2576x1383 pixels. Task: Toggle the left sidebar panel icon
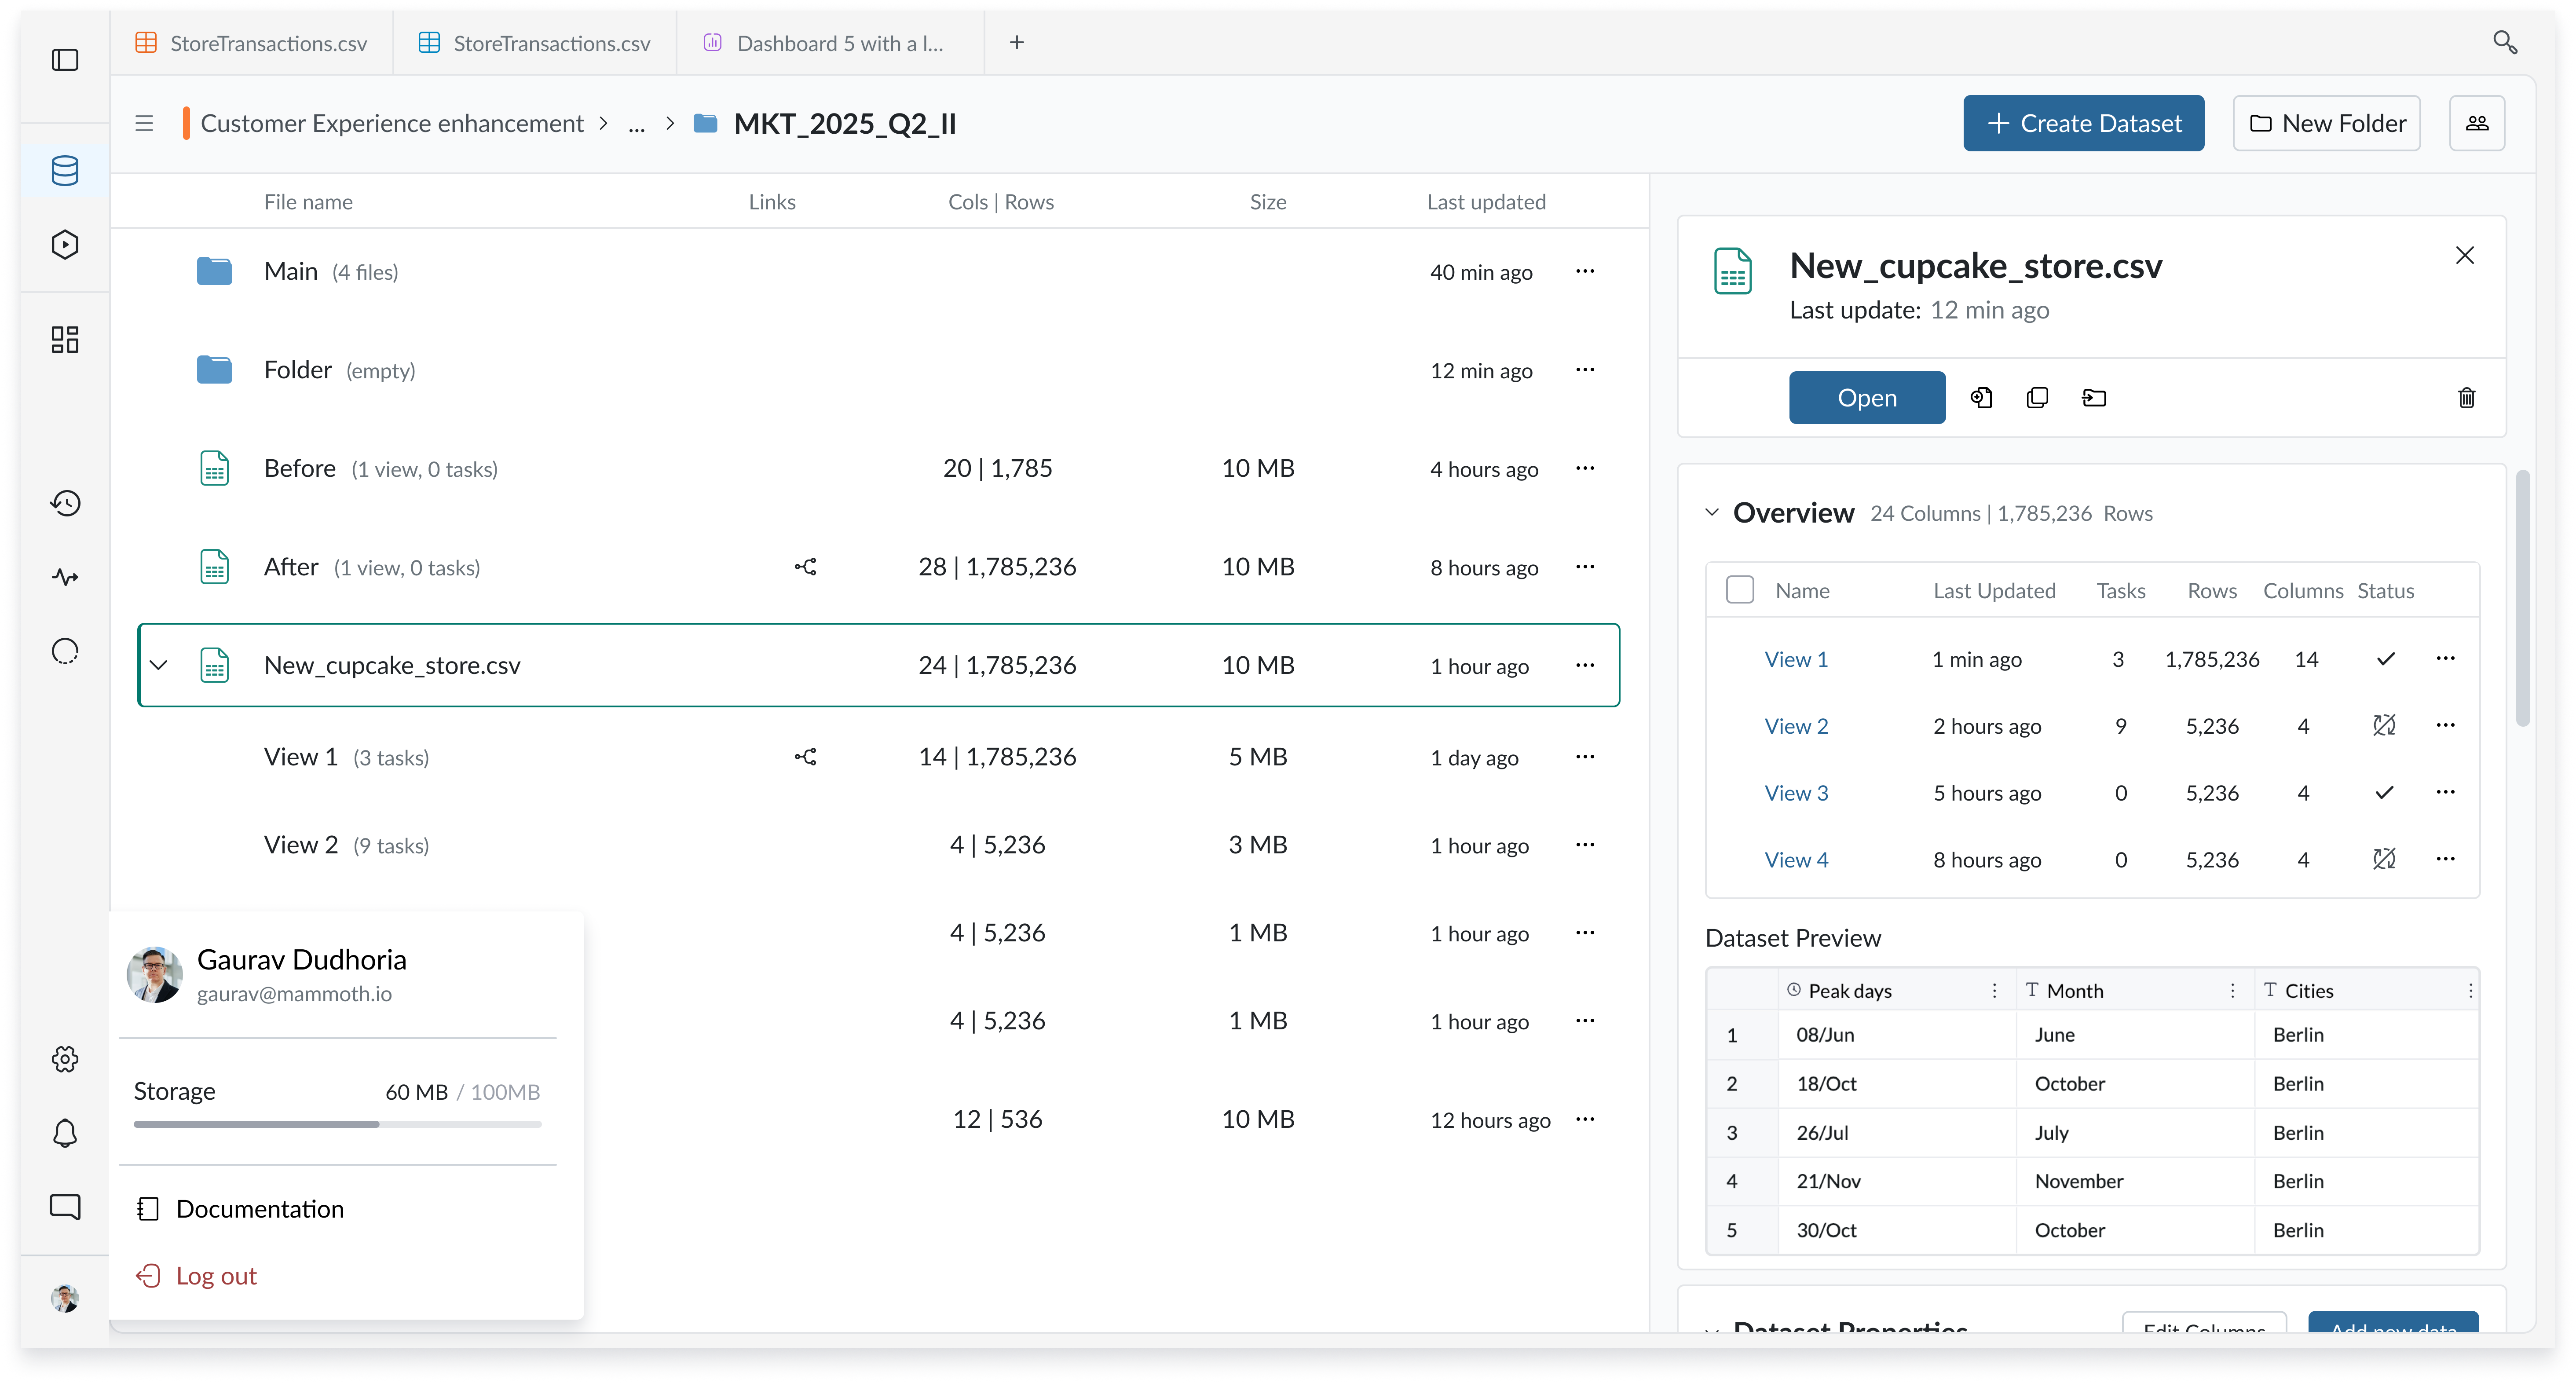(x=65, y=60)
